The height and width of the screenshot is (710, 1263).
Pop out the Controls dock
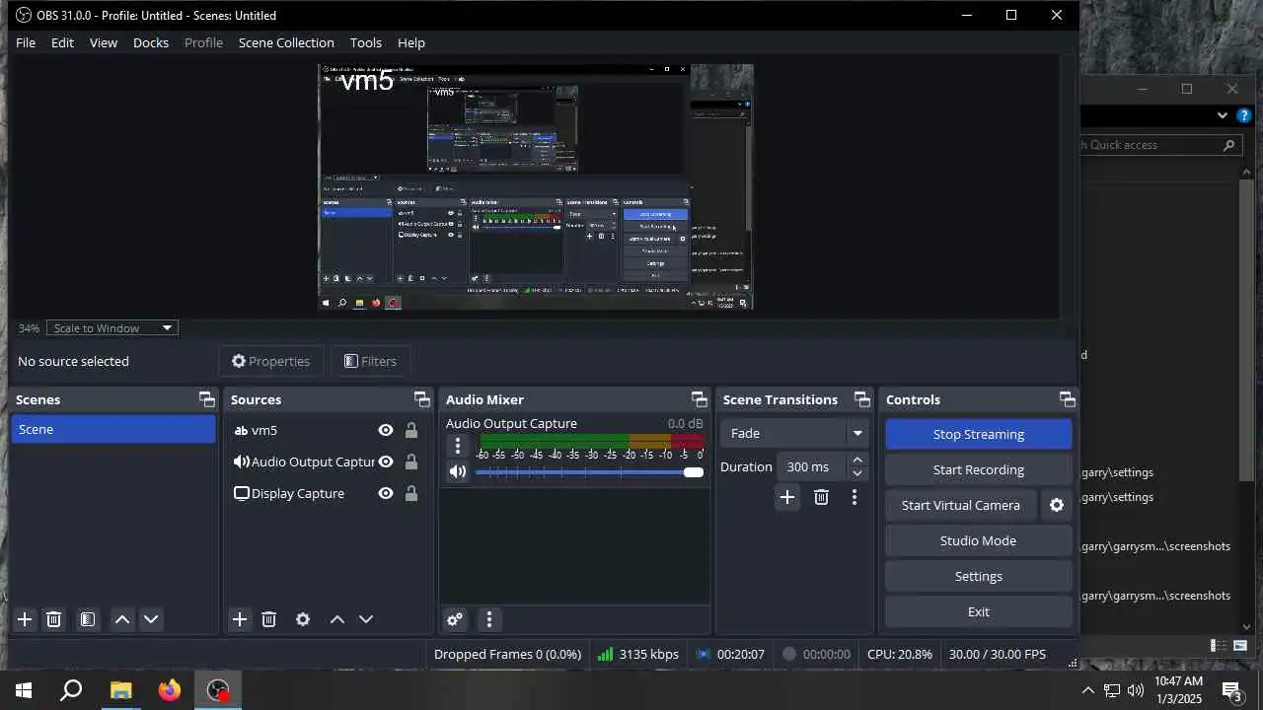pyautogui.click(x=1067, y=399)
